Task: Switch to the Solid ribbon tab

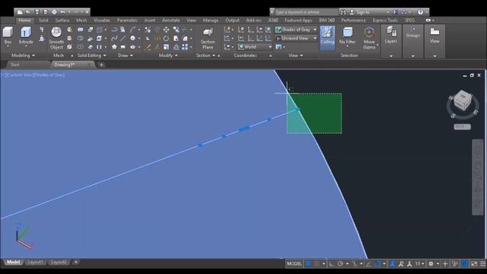Action: point(43,21)
